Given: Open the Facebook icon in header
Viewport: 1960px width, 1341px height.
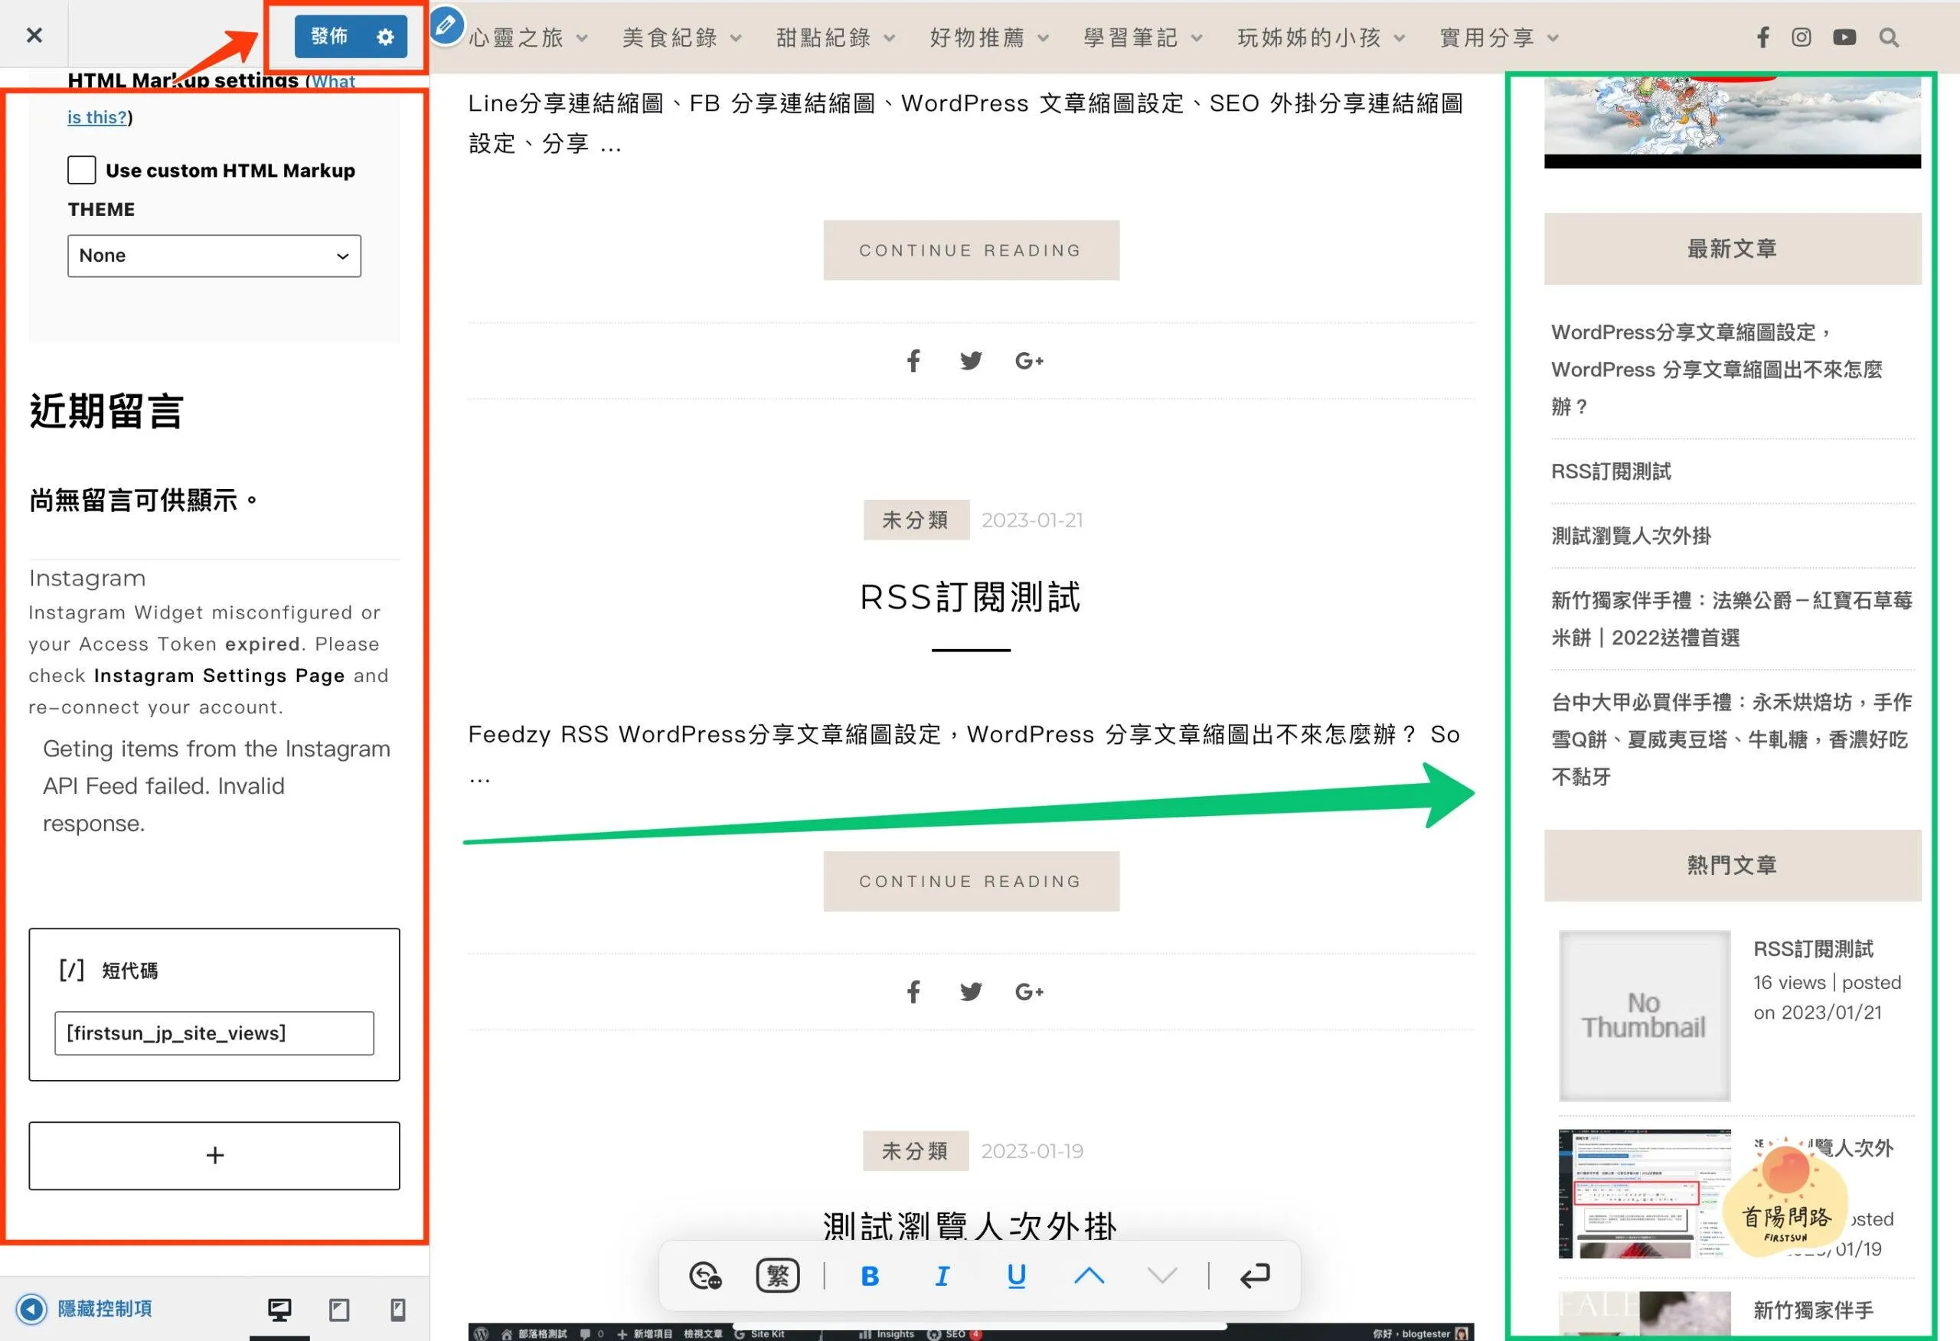Looking at the screenshot, I should click(x=1762, y=37).
